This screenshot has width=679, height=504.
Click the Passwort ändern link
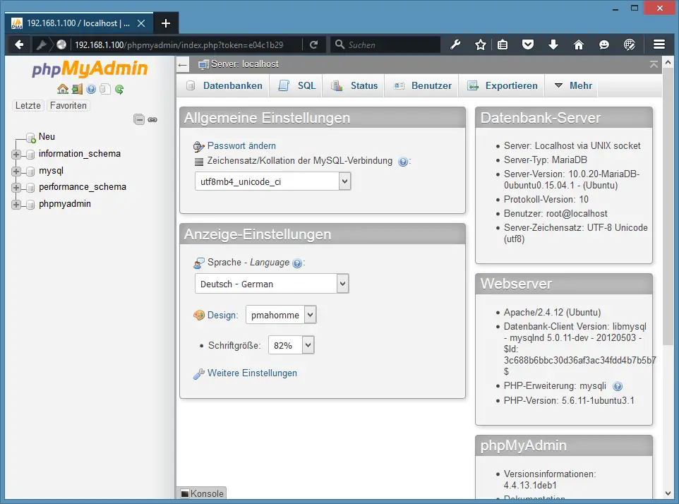241,145
